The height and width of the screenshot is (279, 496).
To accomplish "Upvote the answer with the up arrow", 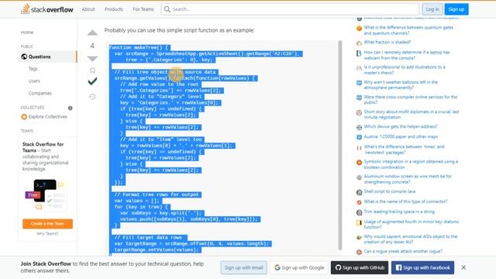I will 92,33.
